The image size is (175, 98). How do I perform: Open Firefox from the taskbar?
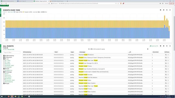[8, 96]
